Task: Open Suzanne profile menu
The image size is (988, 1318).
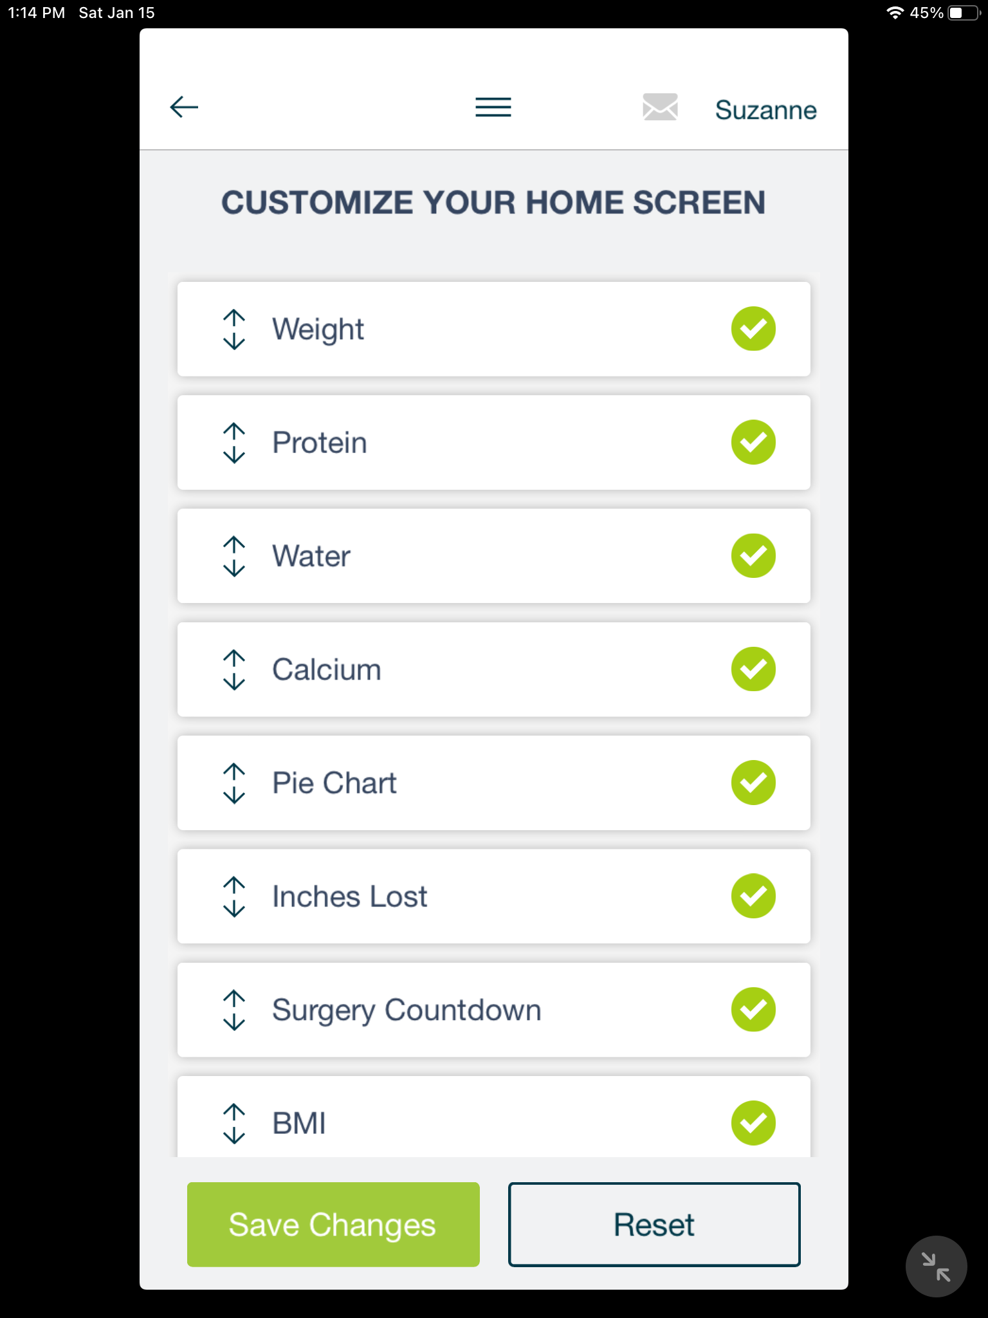Action: click(x=765, y=110)
